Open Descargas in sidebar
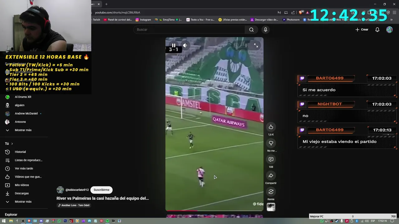This screenshot has width=399, height=224. 22,193
